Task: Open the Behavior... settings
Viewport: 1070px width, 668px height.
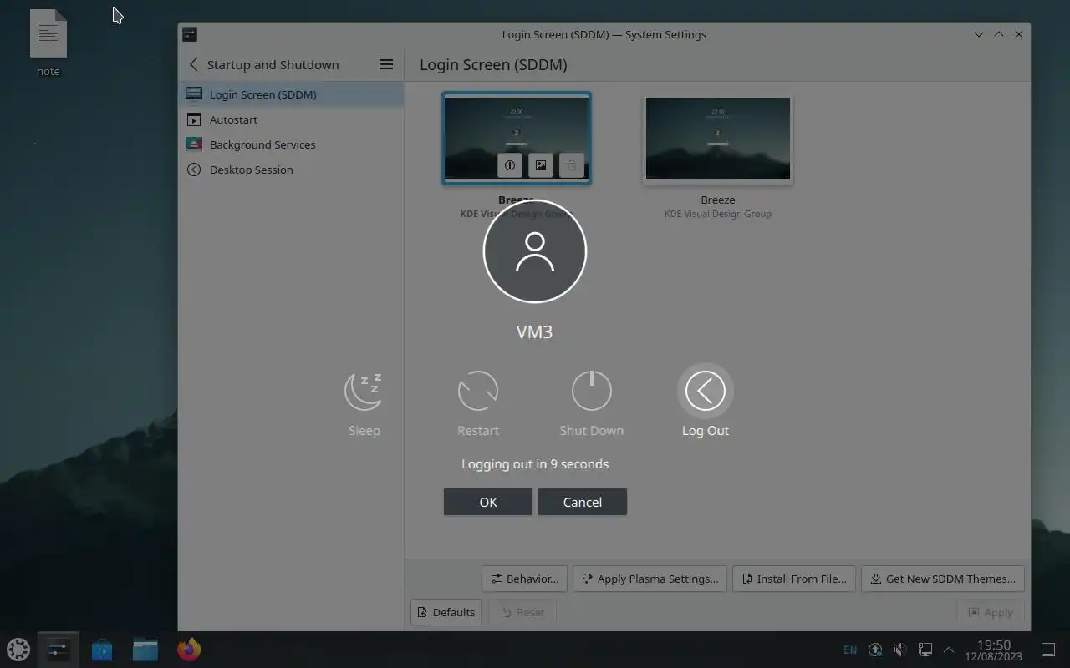Action: [525, 579]
